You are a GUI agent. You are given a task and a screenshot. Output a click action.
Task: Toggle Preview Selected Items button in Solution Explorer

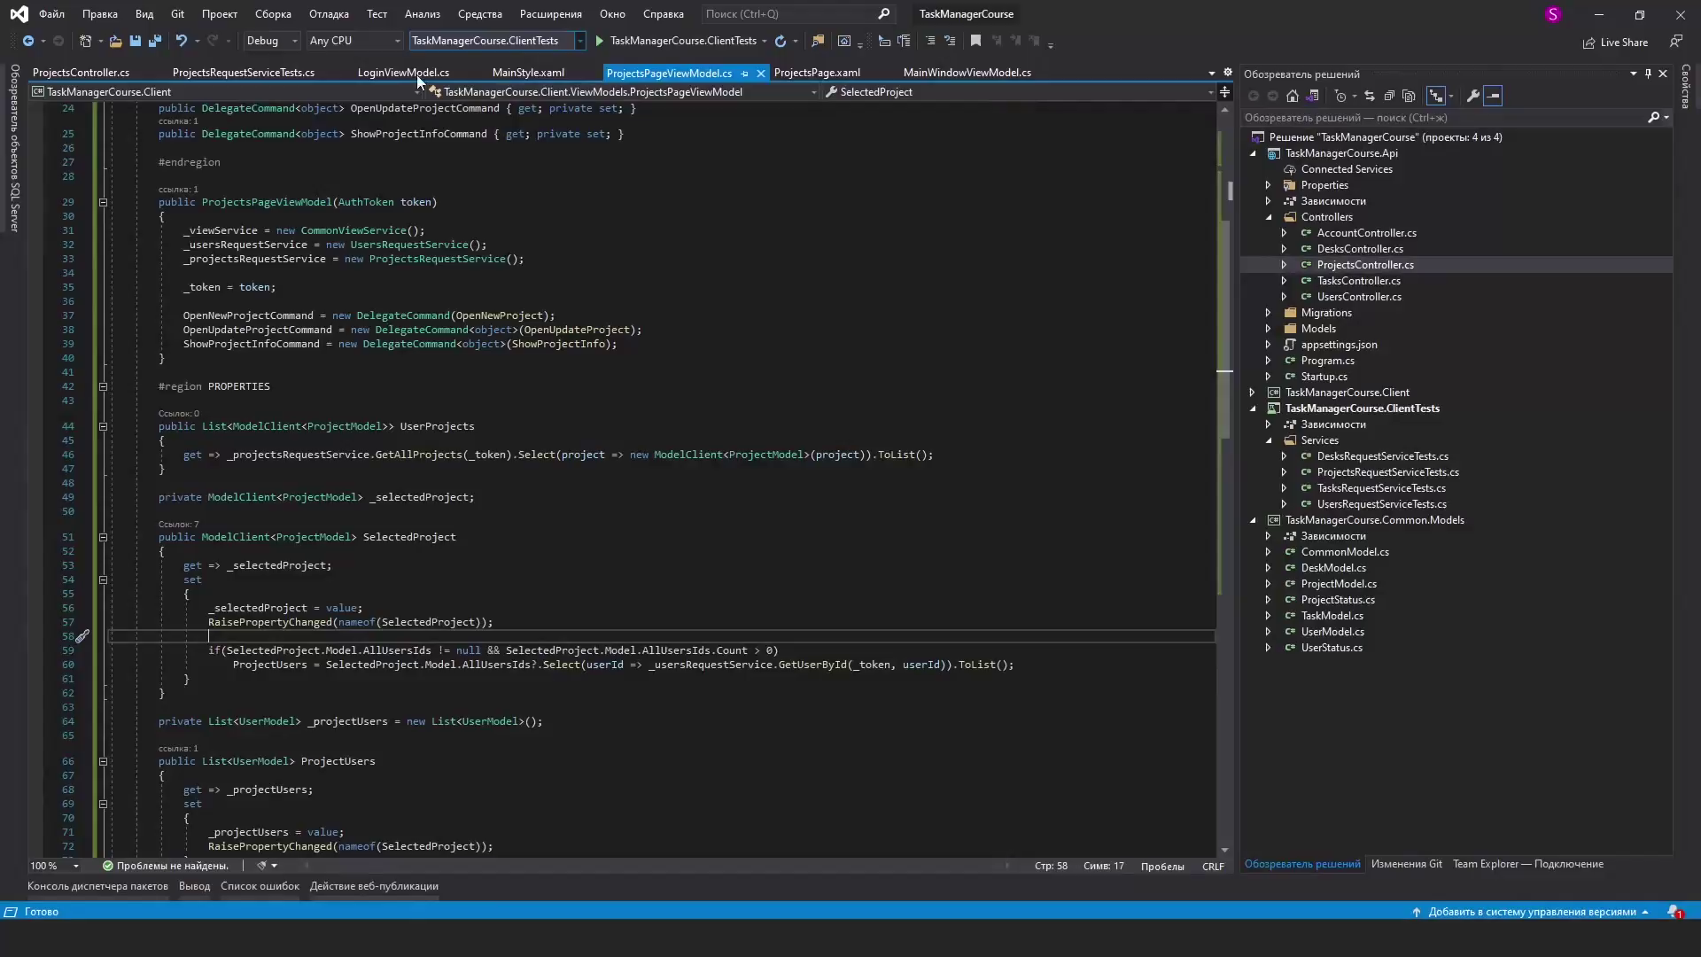[1493, 96]
